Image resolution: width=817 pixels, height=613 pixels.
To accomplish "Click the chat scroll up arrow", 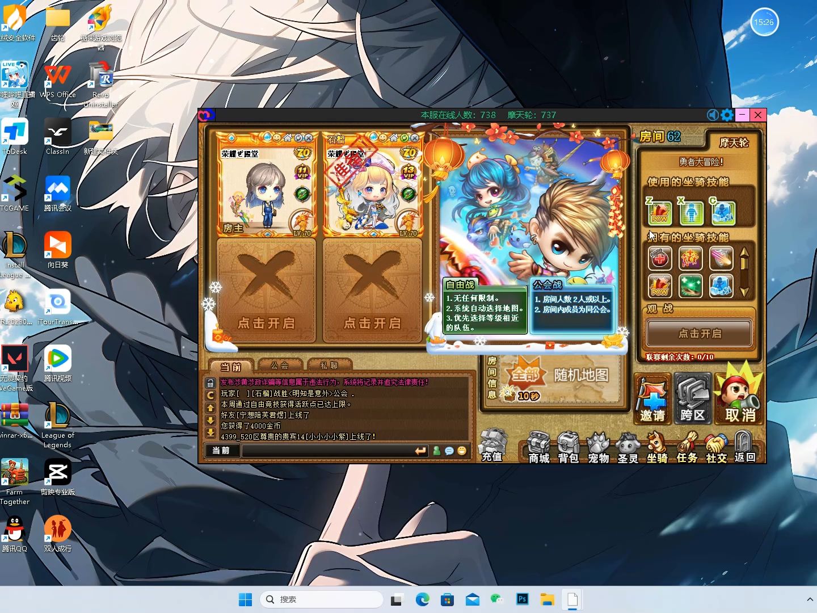I will [210, 408].
